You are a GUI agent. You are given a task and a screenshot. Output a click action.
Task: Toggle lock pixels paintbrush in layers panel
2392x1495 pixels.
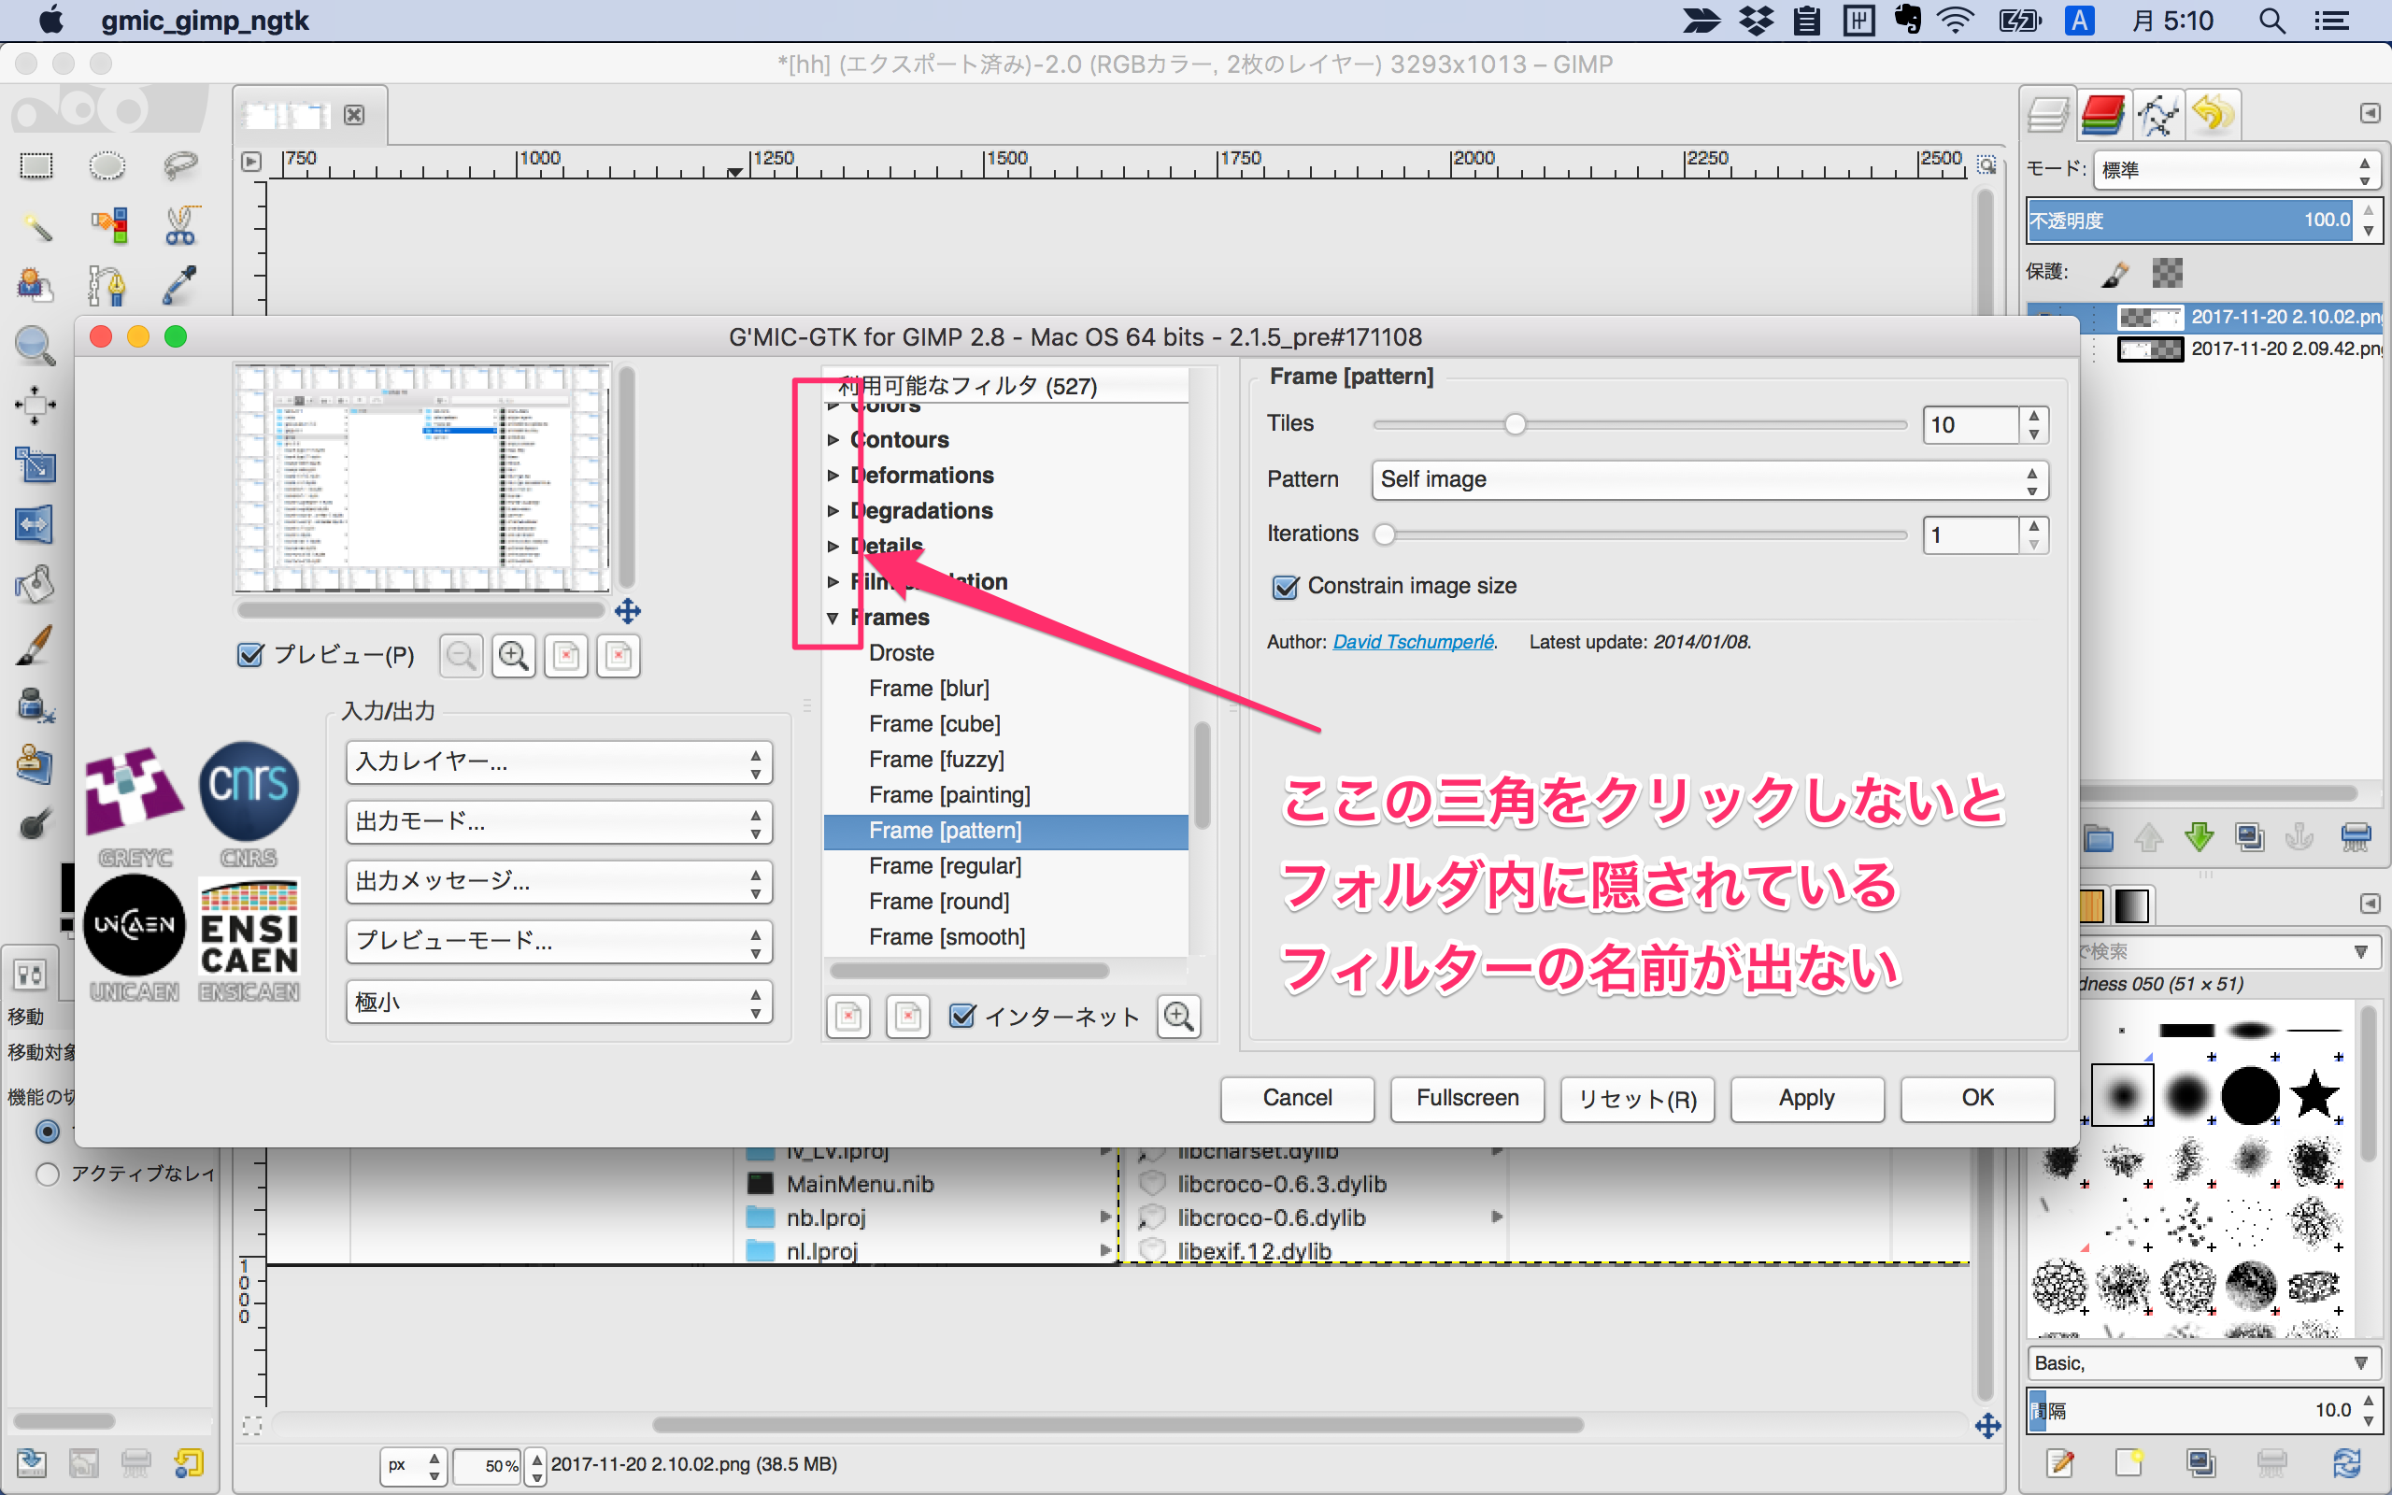(2114, 274)
